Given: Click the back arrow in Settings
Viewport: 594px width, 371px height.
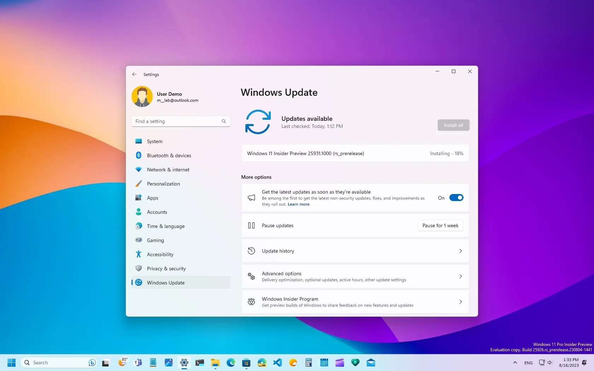Looking at the screenshot, I should point(134,74).
